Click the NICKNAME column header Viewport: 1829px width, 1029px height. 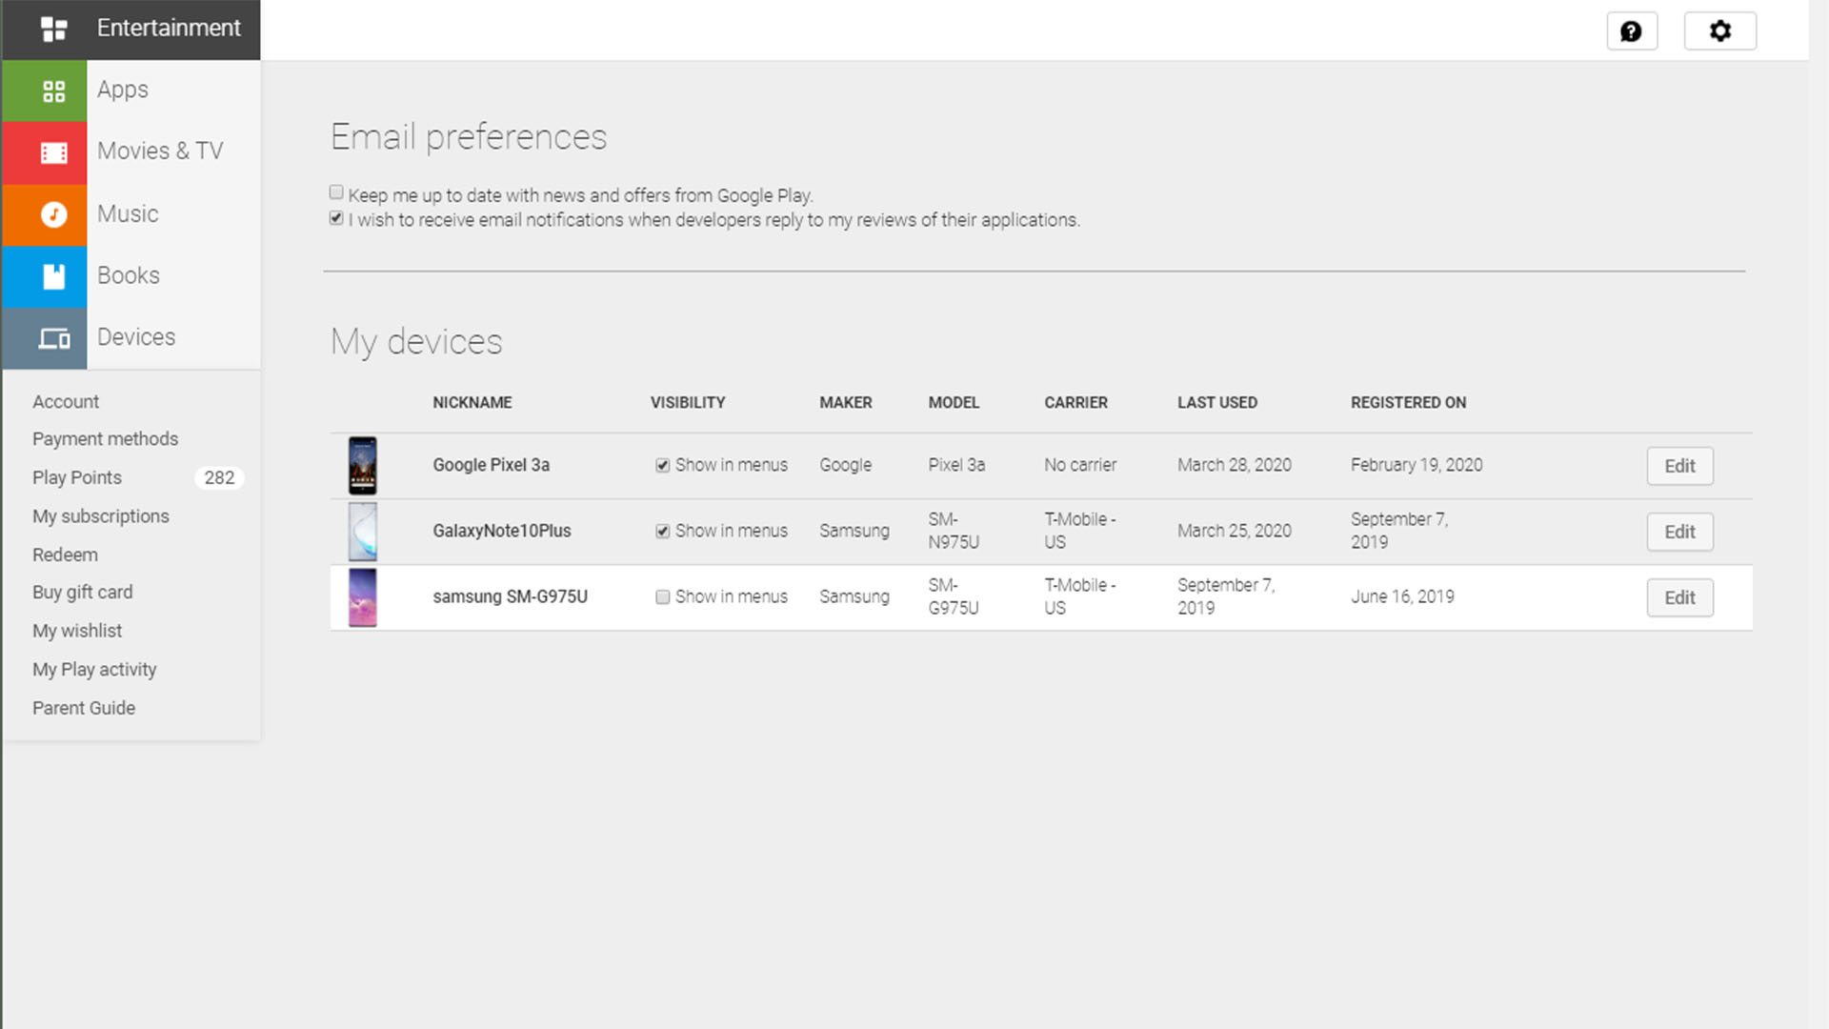(472, 402)
